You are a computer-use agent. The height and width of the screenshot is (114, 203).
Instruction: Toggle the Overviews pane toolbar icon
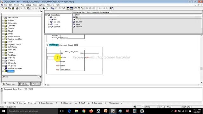point(68,8)
